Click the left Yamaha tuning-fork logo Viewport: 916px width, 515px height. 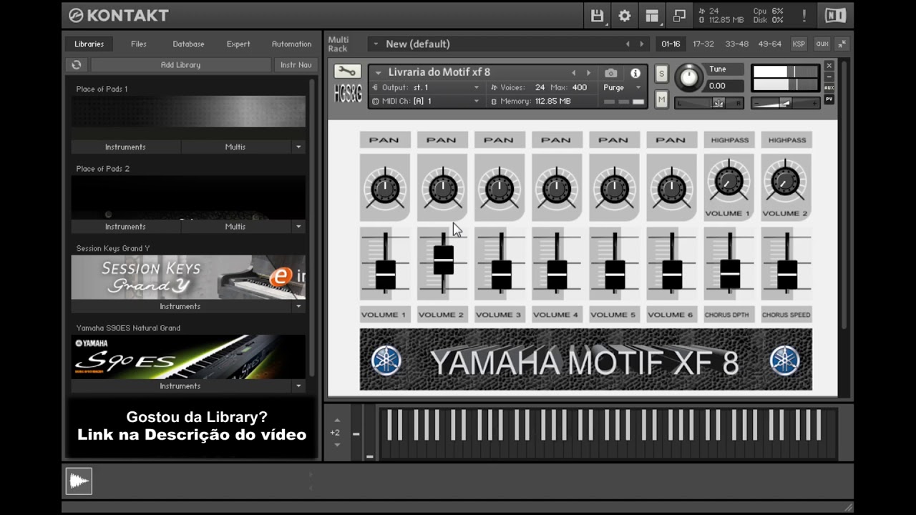[386, 360]
